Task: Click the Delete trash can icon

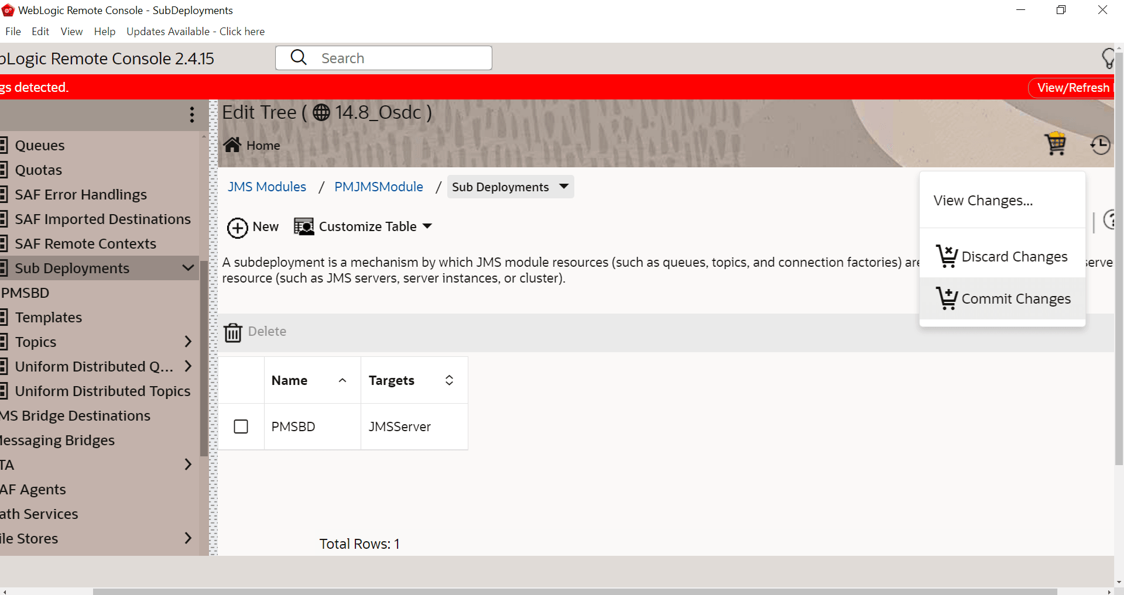Action: (233, 332)
